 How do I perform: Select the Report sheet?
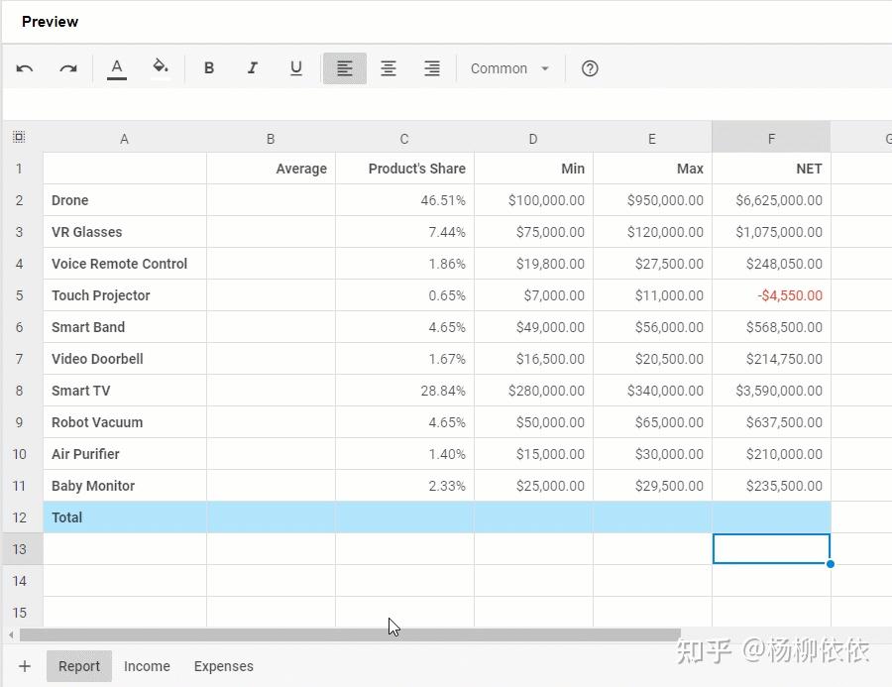pyautogui.click(x=78, y=666)
